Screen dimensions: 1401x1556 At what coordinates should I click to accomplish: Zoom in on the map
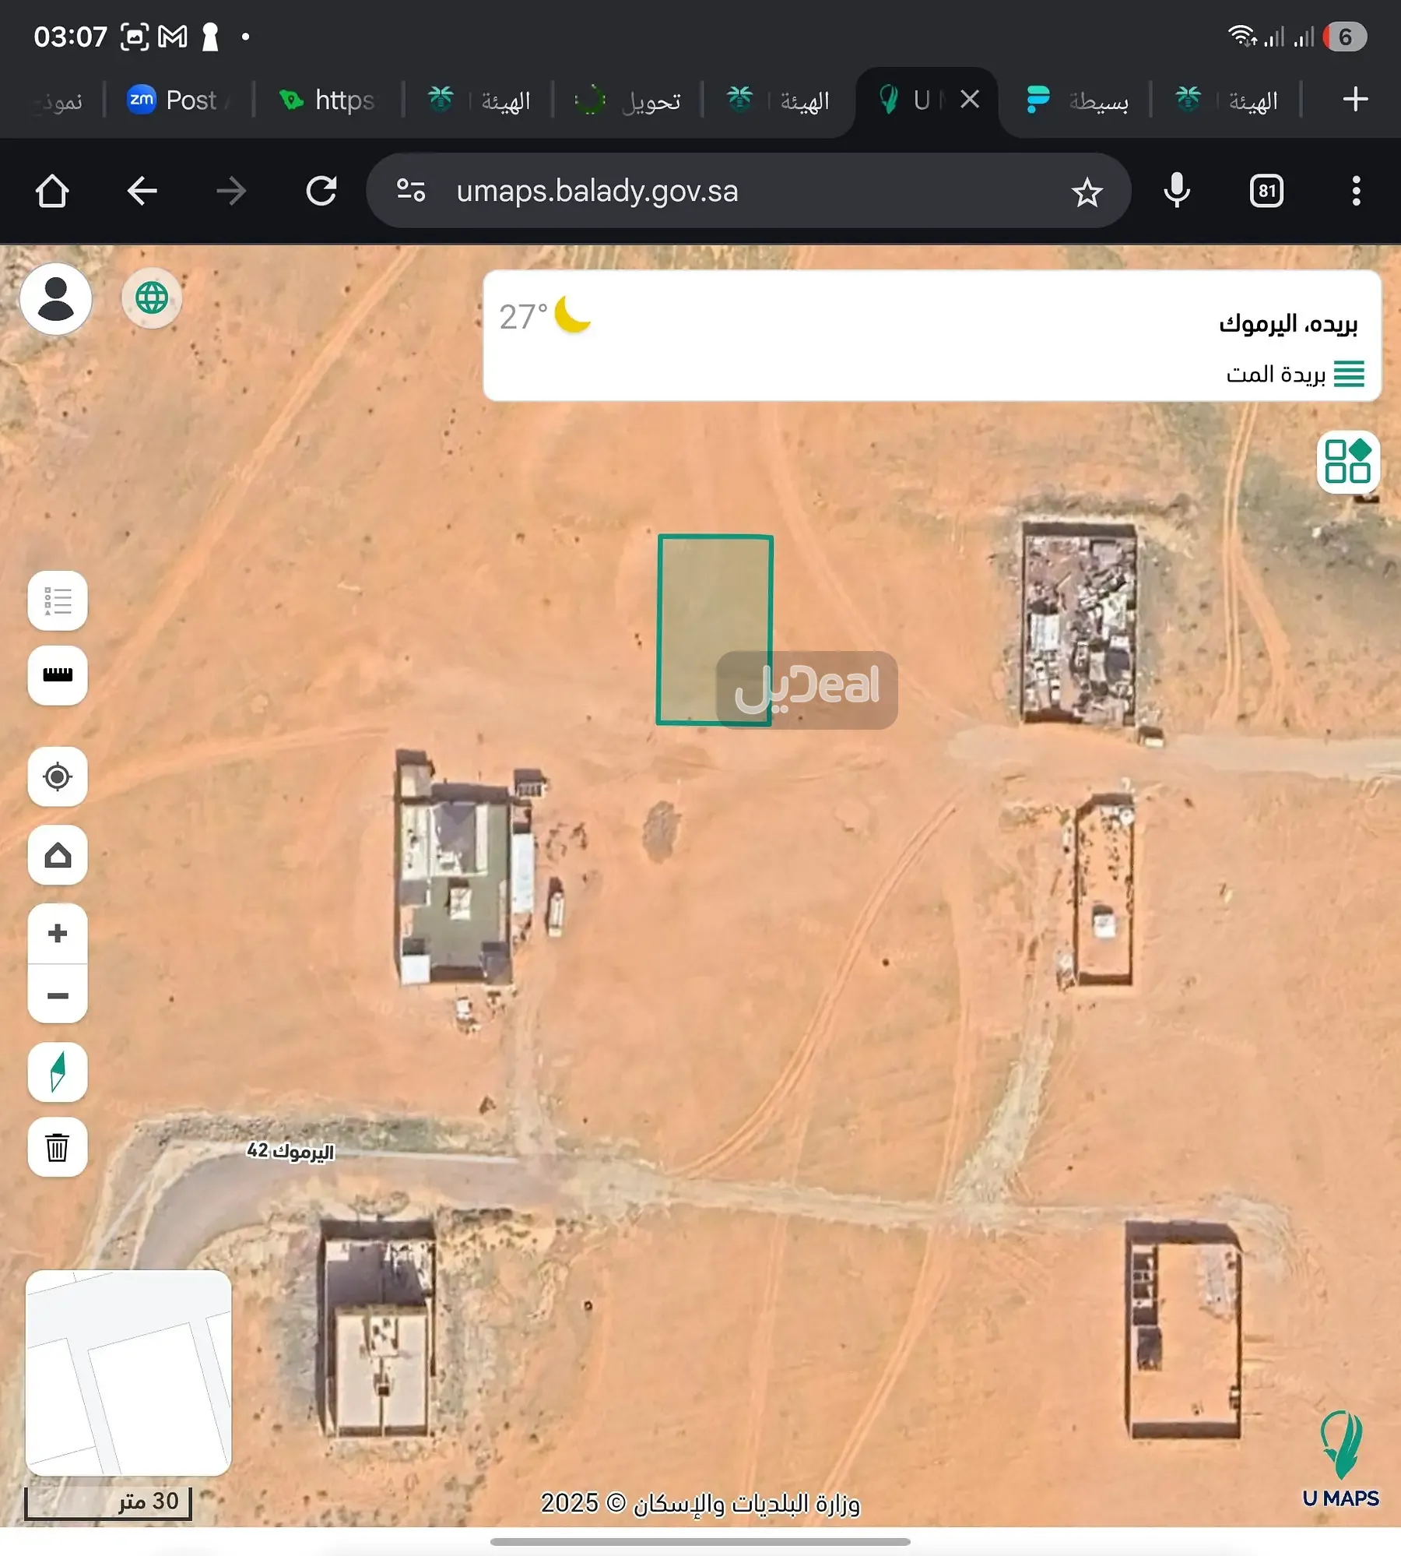[x=58, y=933]
